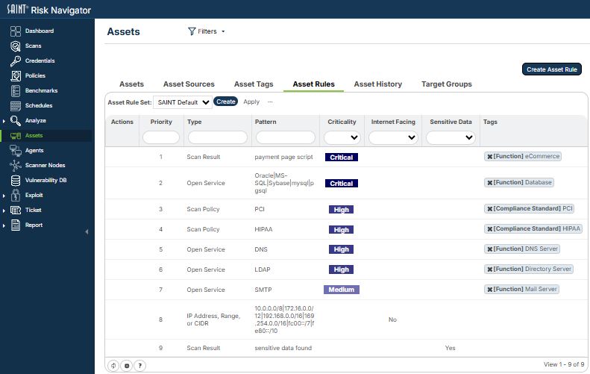Open the Policies icon
This screenshot has height=374, width=590.
pyautogui.click(x=16, y=75)
